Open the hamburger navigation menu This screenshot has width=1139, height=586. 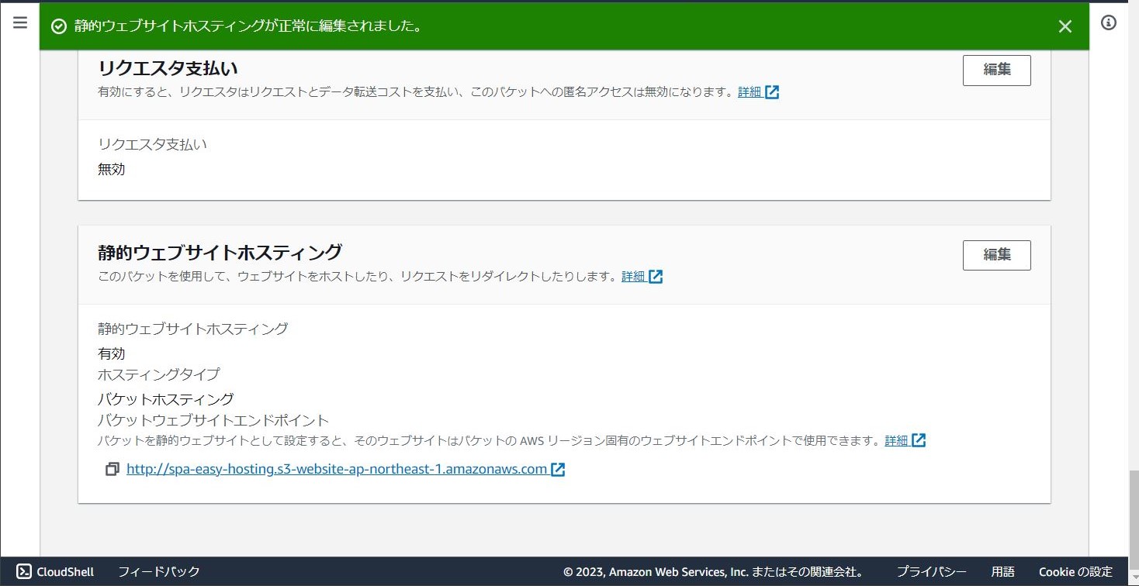[x=20, y=23]
